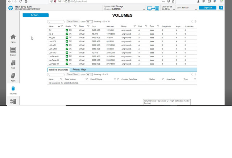Select the HIS_BK volume row
The width and height of the screenshot is (232, 158).
pos(122,38)
